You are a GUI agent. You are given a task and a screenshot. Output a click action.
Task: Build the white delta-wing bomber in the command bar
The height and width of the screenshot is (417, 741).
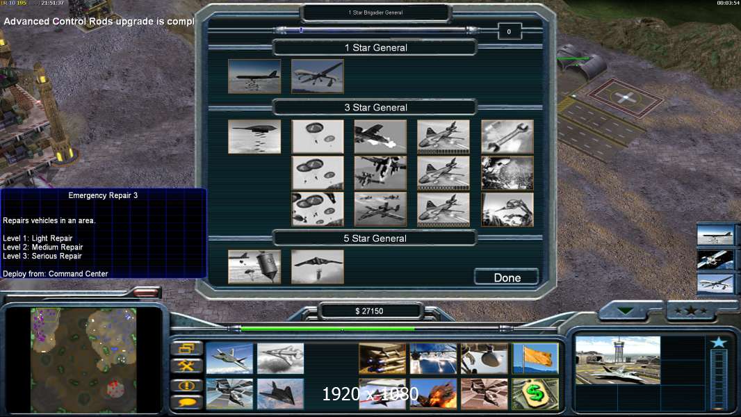point(281,359)
